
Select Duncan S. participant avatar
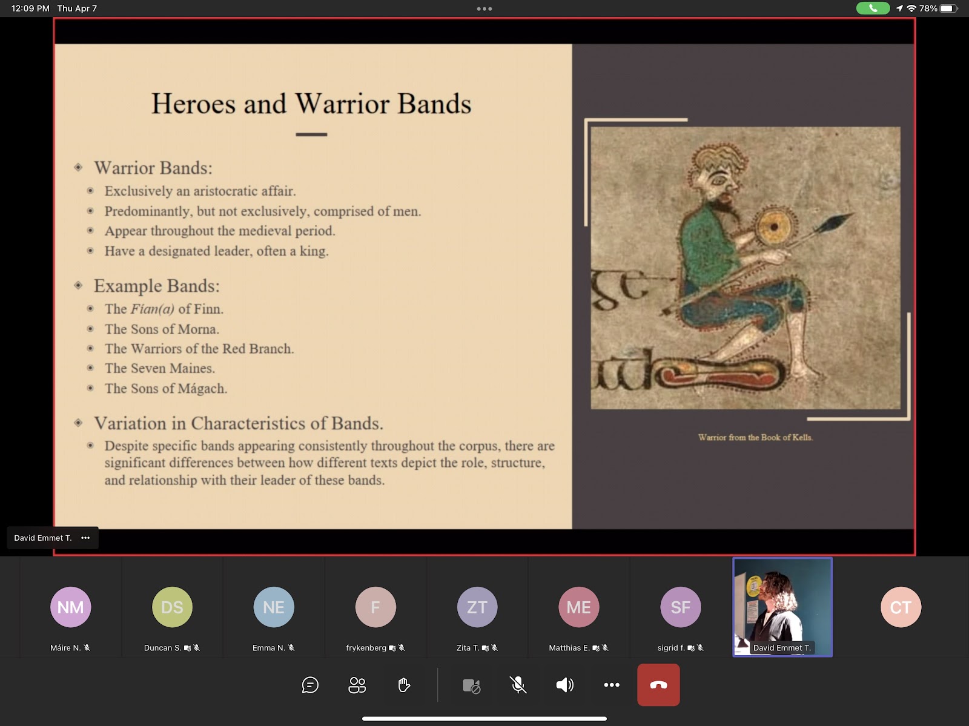click(x=172, y=607)
